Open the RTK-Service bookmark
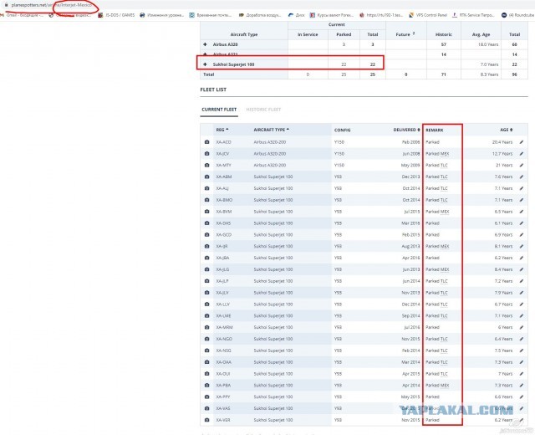This screenshot has height=435, width=535. pos(473,15)
